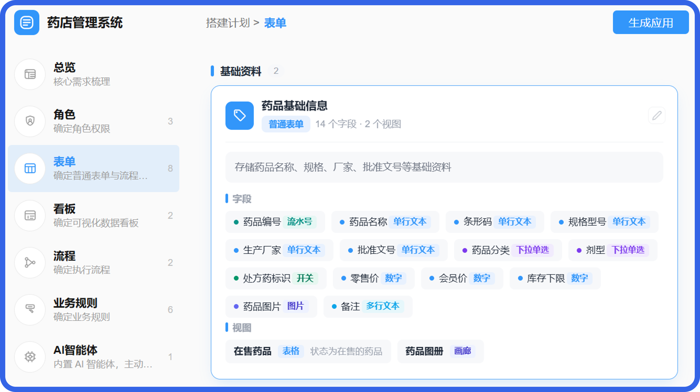Viewport: 700px width, 392px height.
Task: Select the 生产厂家 field chip
Action: pyautogui.click(x=279, y=250)
